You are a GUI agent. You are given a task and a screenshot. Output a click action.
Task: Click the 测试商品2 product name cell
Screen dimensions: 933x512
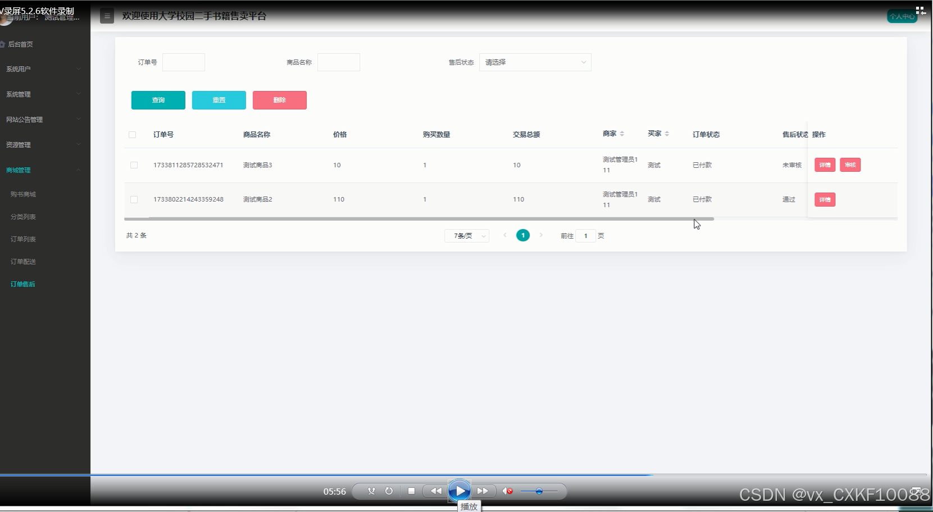tap(257, 199)
